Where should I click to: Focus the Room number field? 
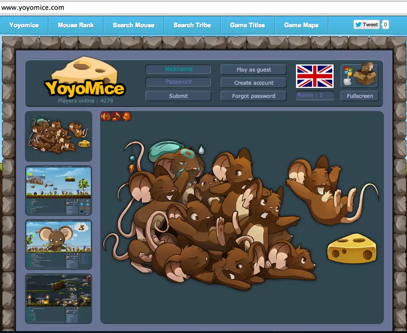point(315,95)
